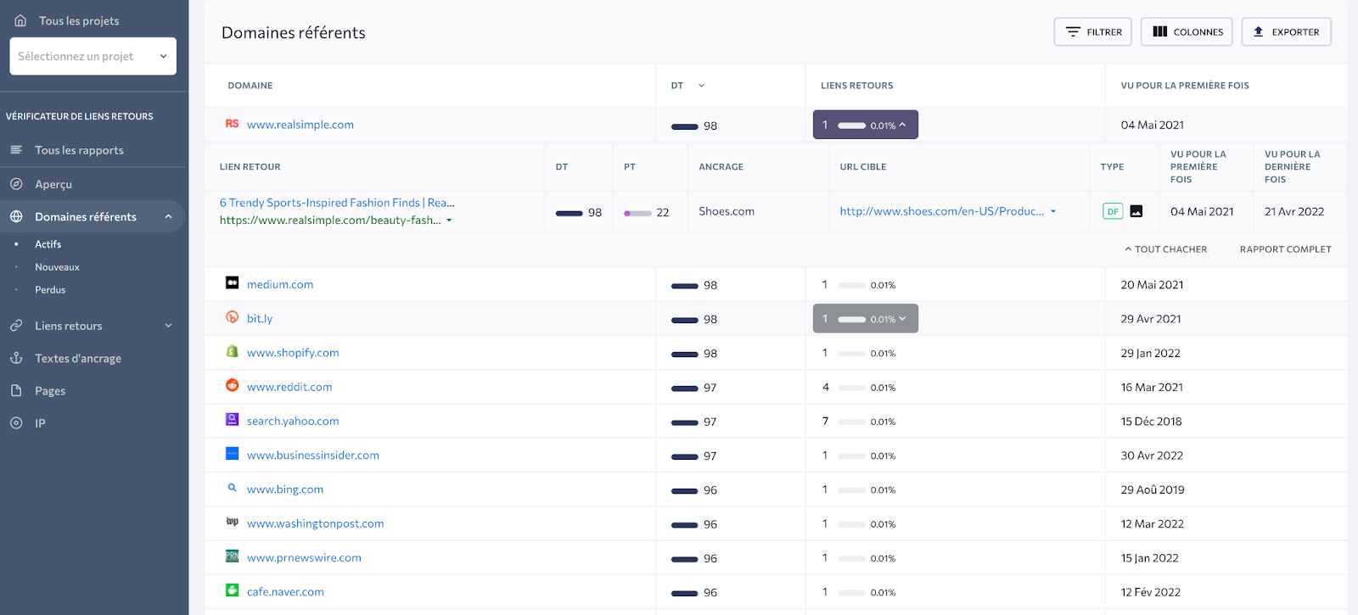The image size is (1358, 615).
Task: Click the cafe.naver.com favicon
Action: click(232, 590)
